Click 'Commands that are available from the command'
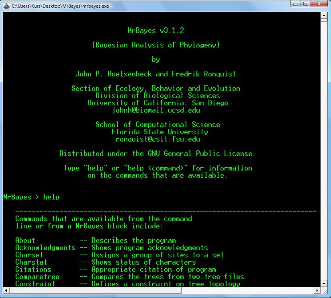This screenshot has width=331, height=298. 104,218
